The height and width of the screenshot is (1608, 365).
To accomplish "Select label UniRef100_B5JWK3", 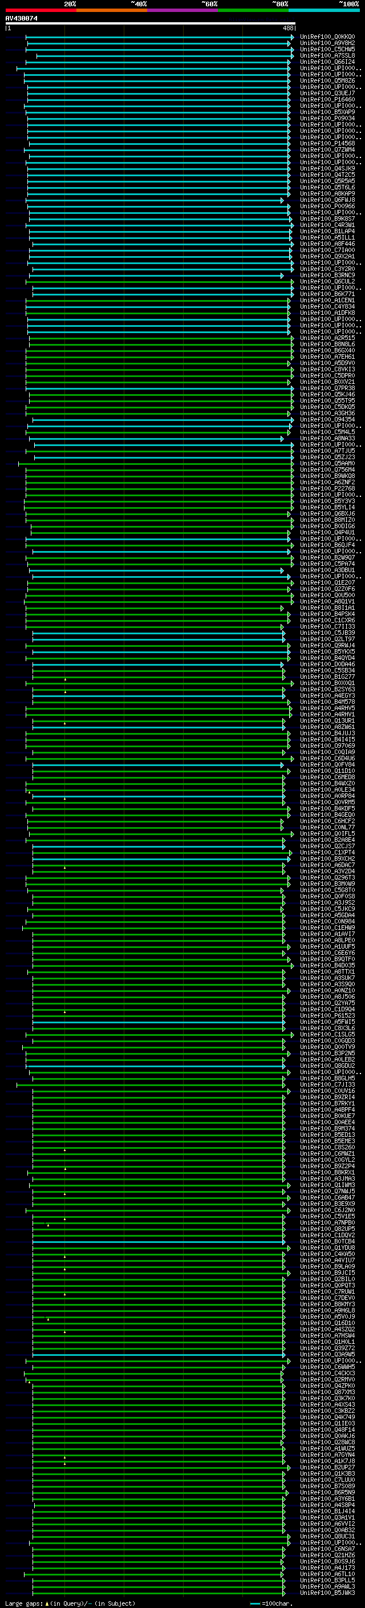I will 327,1593.
